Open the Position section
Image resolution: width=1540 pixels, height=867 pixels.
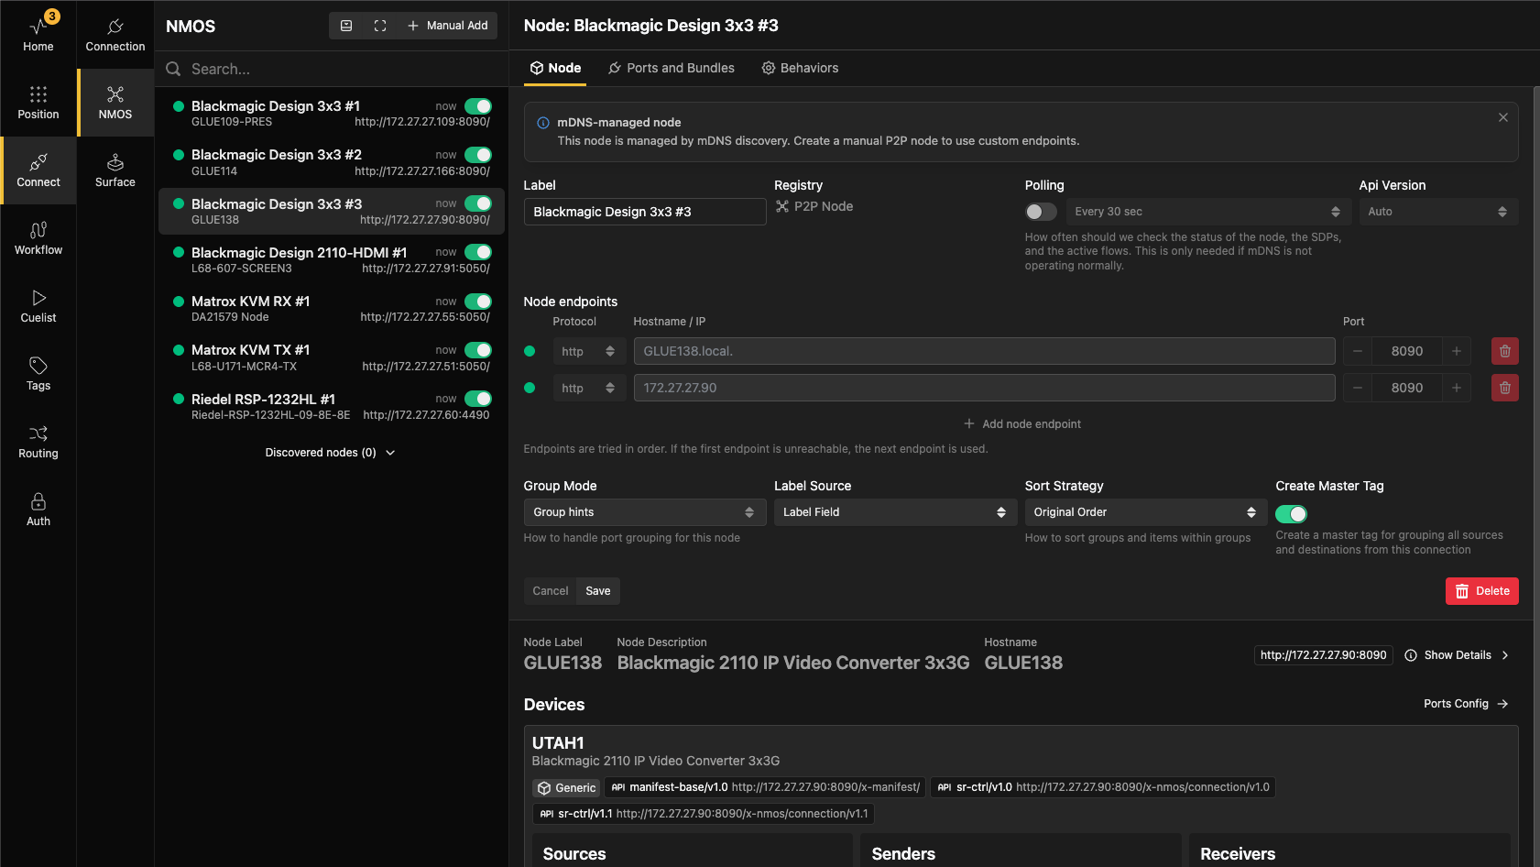pyautogui.click(x=38, y=103)
